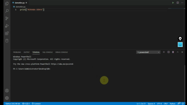The image size is (187, 105).
Task: Run Python file with play button
Action: (x=173, y=3)
